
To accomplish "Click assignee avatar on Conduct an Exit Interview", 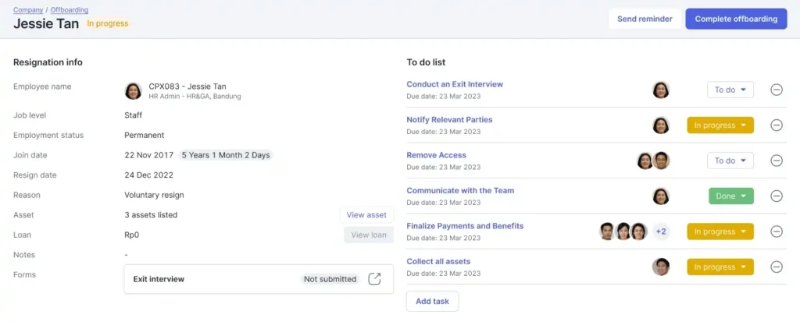I will coord(661,90).
